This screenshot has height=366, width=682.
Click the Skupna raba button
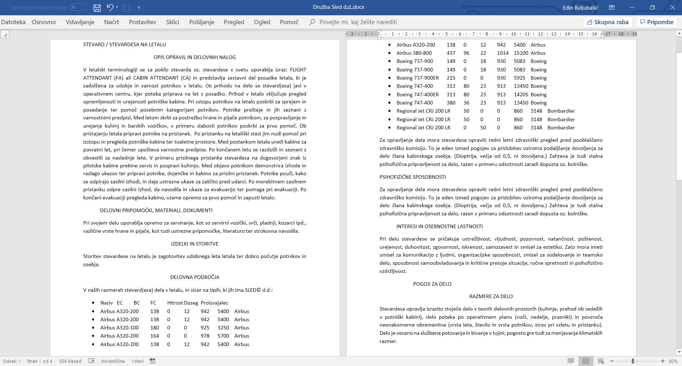608,22
